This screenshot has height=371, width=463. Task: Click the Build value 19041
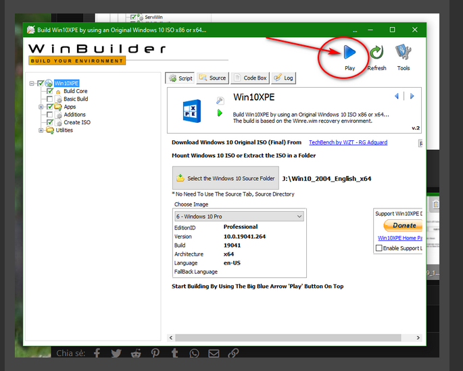[232, 245]
